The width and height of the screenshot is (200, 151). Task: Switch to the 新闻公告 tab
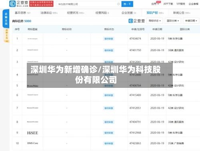182,13
